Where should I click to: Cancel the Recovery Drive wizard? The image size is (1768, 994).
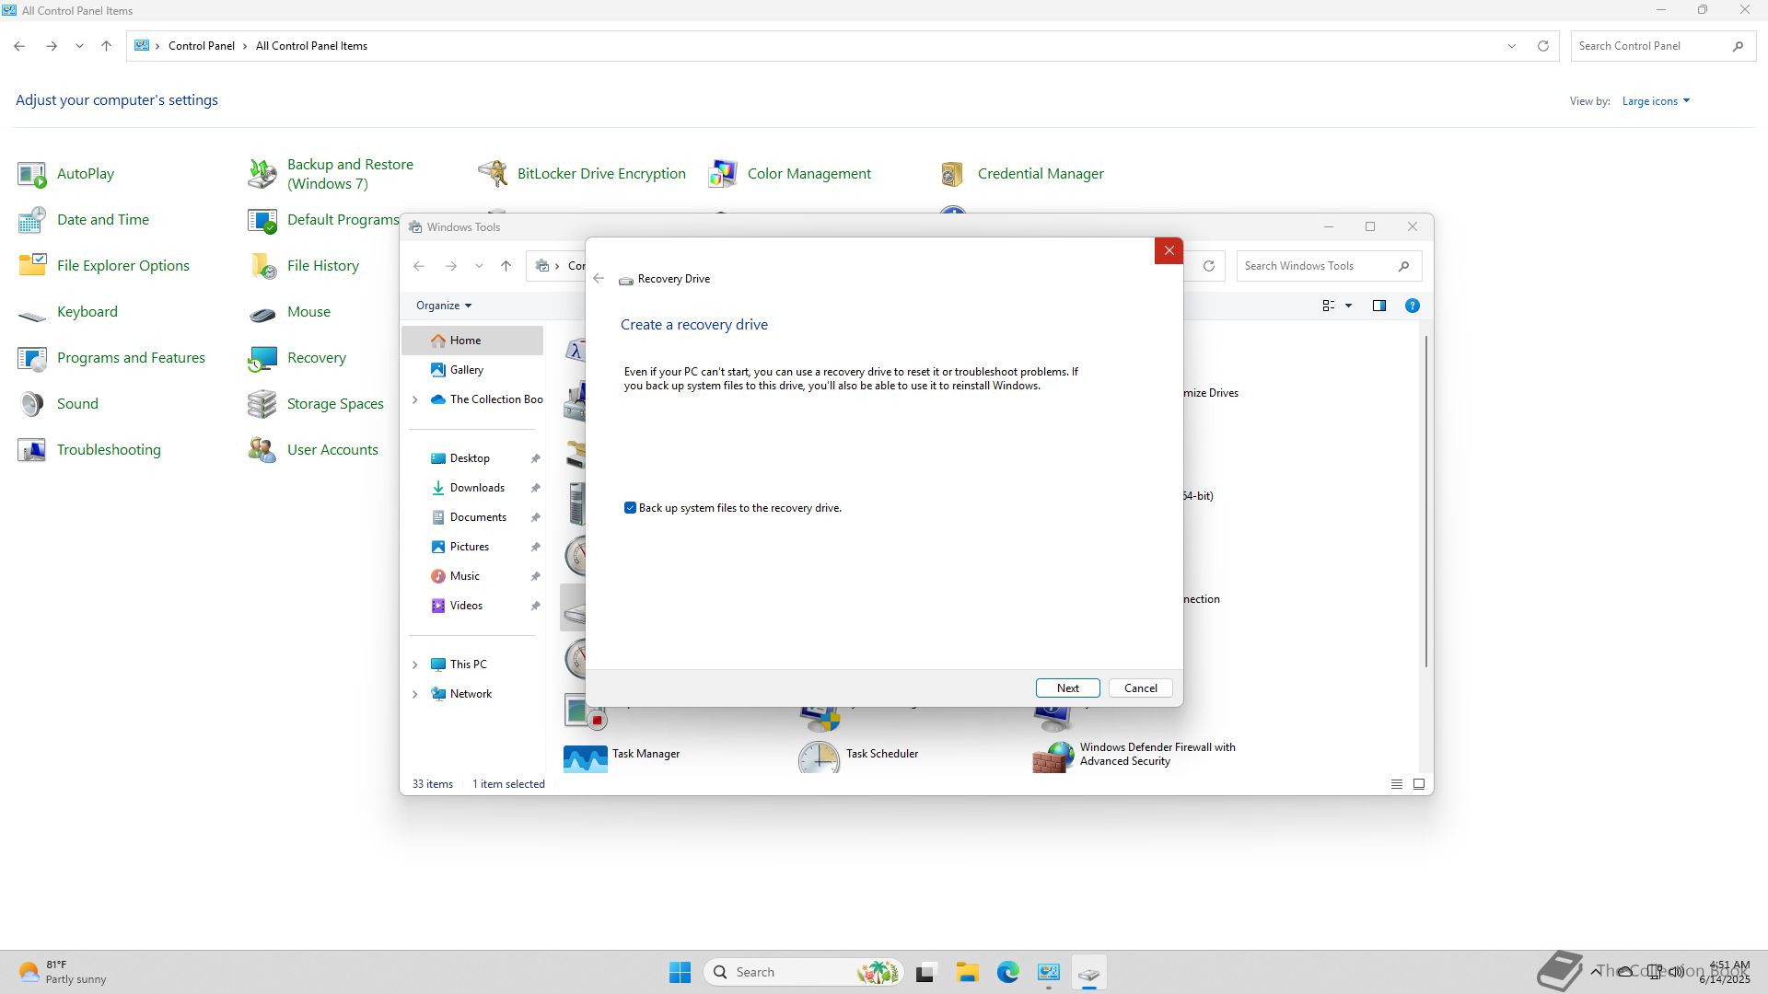pyautogui.click(x=1140, y=688)
